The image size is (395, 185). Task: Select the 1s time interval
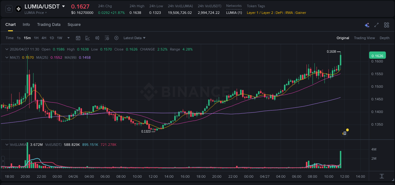[x=19, y=38]
